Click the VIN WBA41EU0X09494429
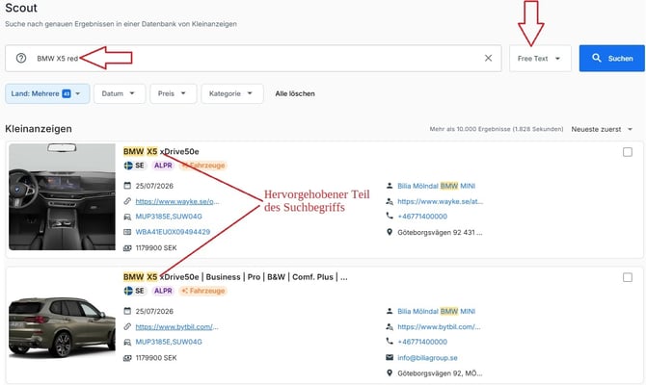 pos(173,232)
